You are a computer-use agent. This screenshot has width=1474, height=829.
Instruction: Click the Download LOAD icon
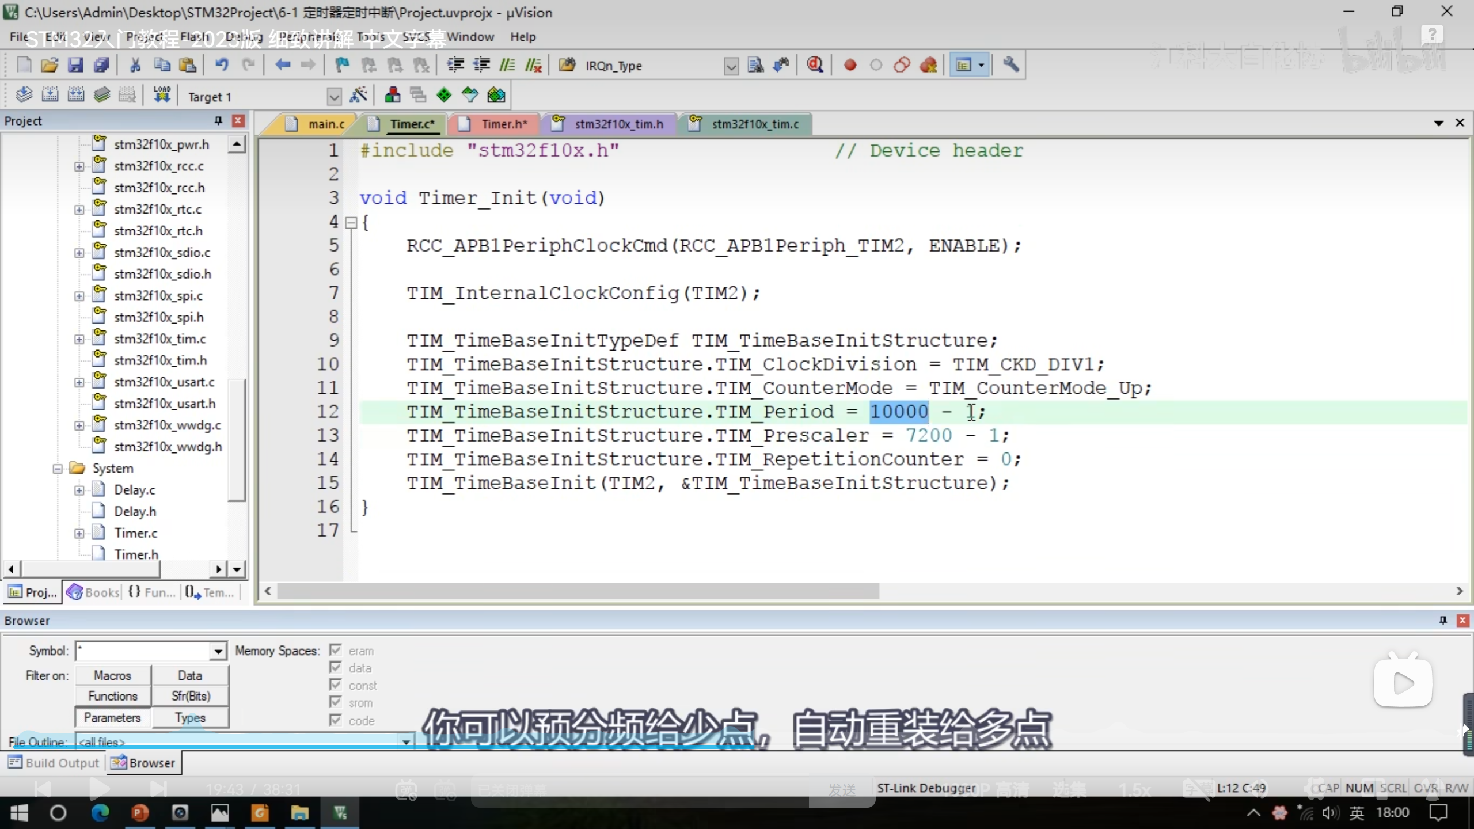pos(162,95)
